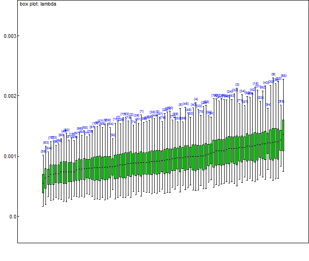This screenshot has width=309, height=261.
Task: Click the [83] box label
Action: tap(261, 97)
